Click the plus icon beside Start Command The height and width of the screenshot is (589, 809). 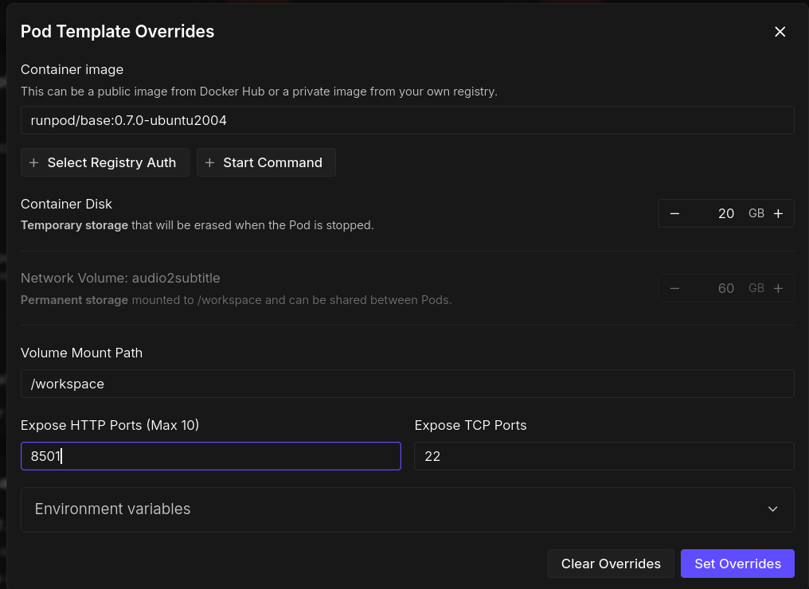209,162
